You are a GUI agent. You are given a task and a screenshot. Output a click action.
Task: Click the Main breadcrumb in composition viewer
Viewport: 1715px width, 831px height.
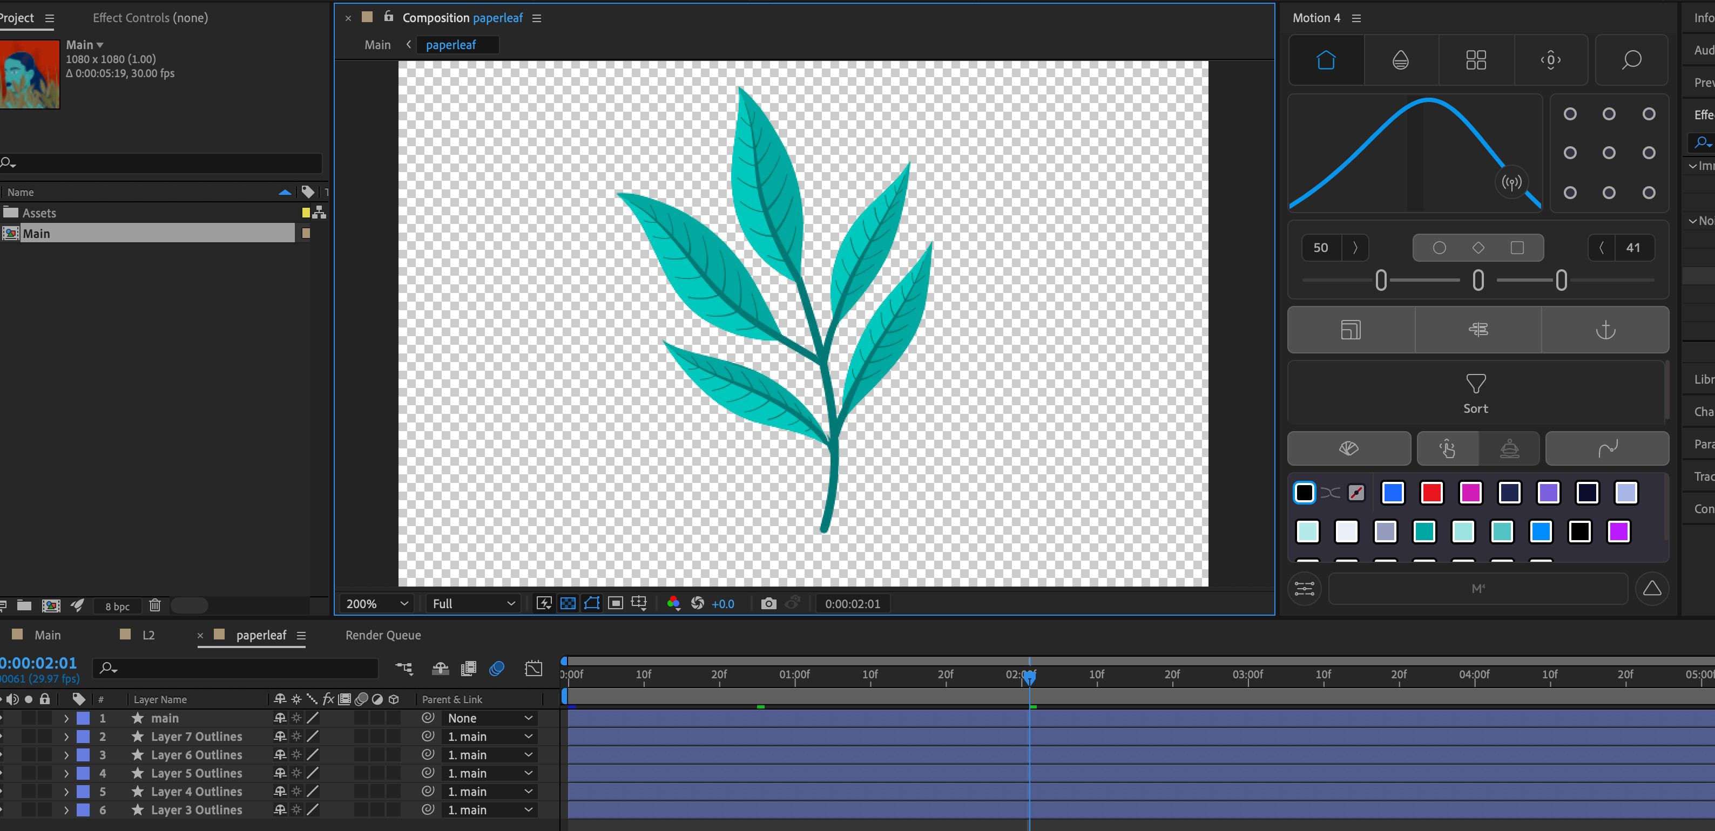click(x=377, y=45)
